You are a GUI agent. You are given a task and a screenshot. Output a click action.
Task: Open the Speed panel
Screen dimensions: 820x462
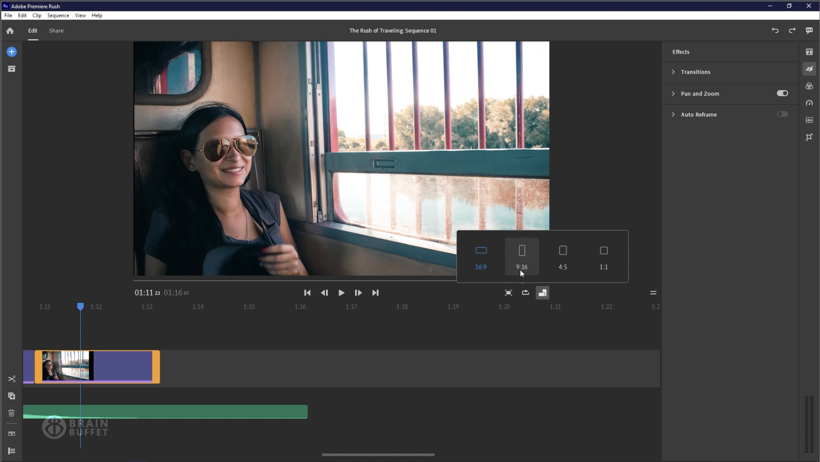click(809, 103)
